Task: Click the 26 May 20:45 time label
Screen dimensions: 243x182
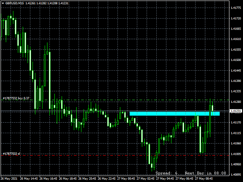Action: [x=87, y=179]
